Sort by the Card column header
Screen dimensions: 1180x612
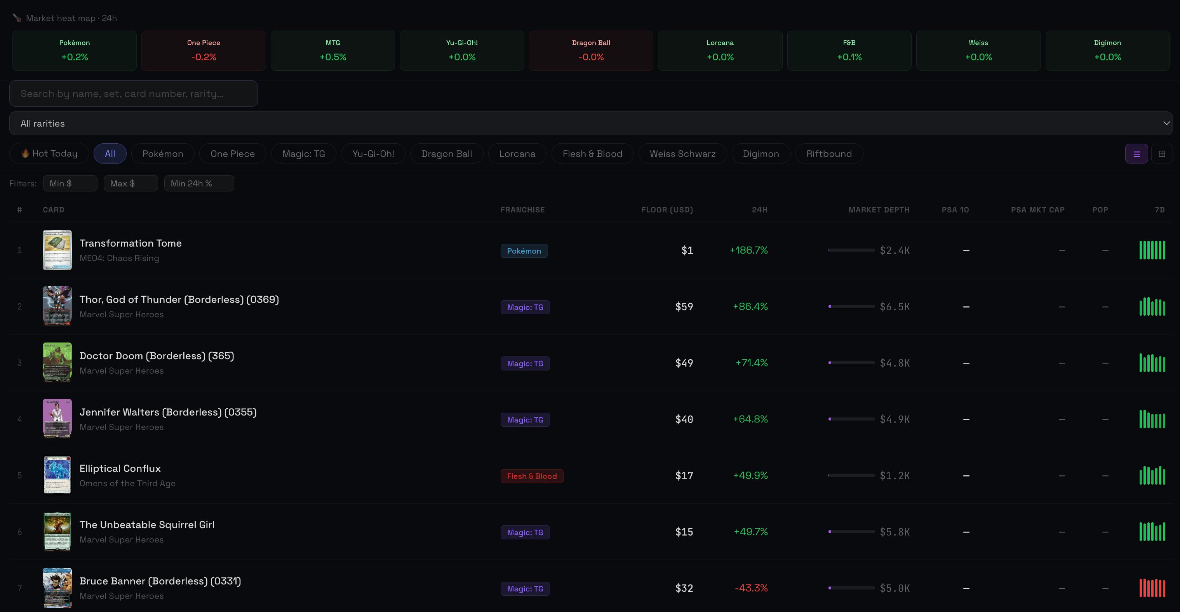click(54, 210)
